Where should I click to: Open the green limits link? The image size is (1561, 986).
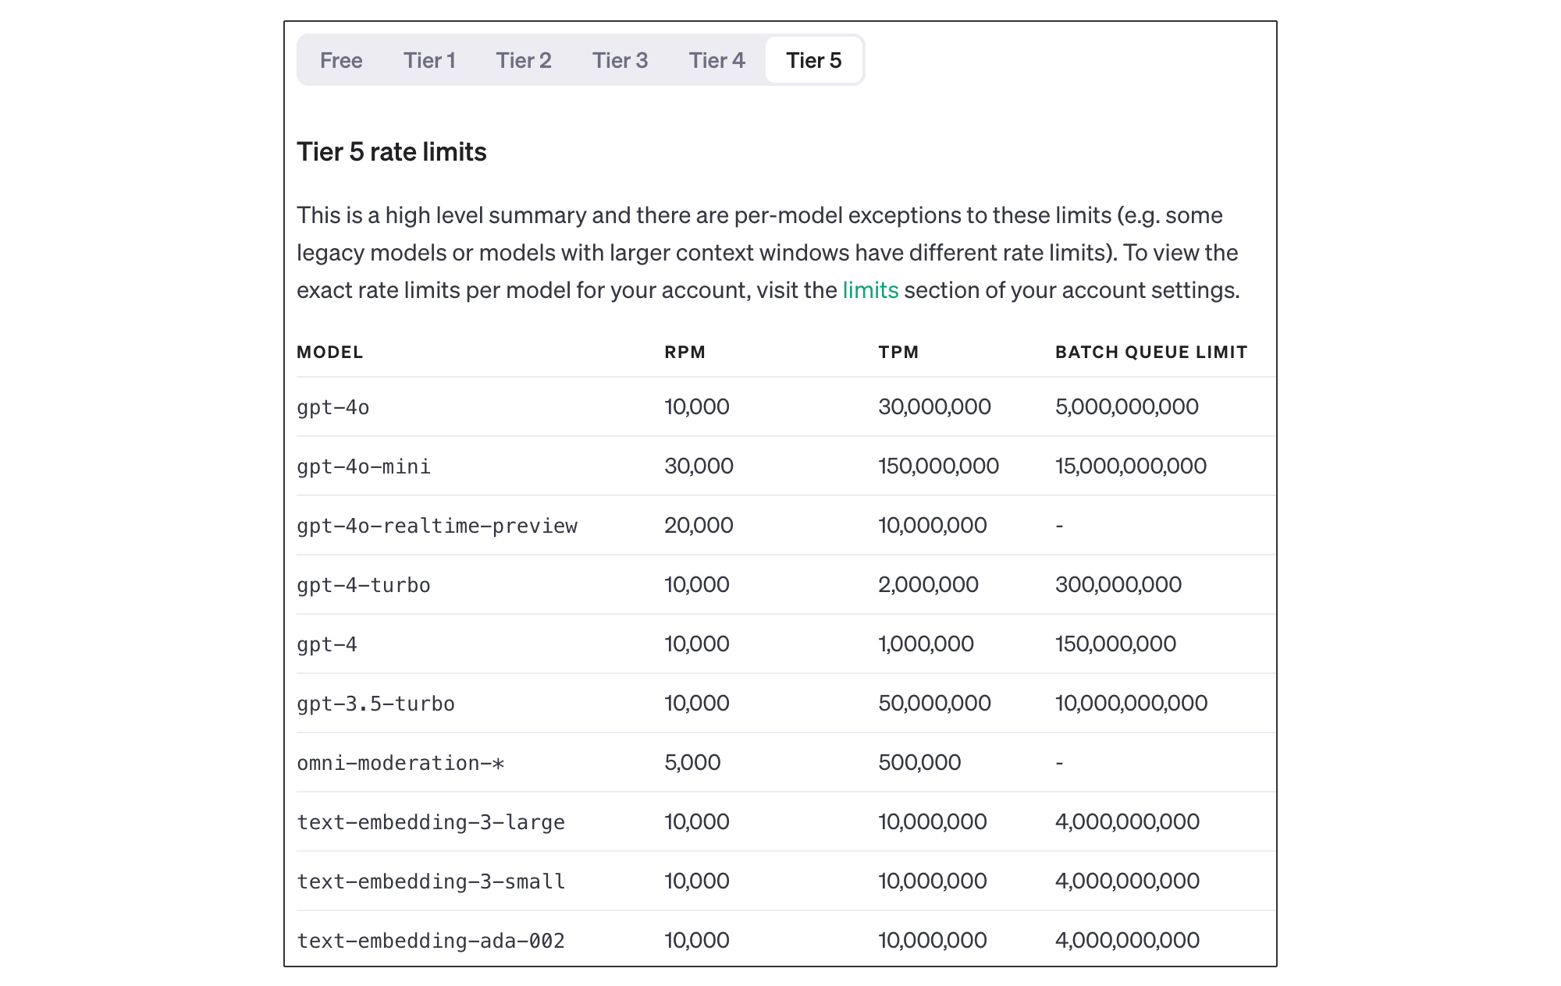(x=870, y=290)
